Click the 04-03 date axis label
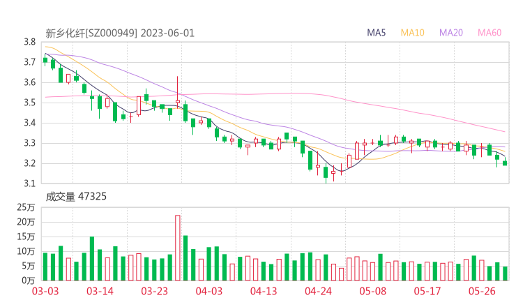Viewport: 516px width, 307px height. click(x=209, y=291)
